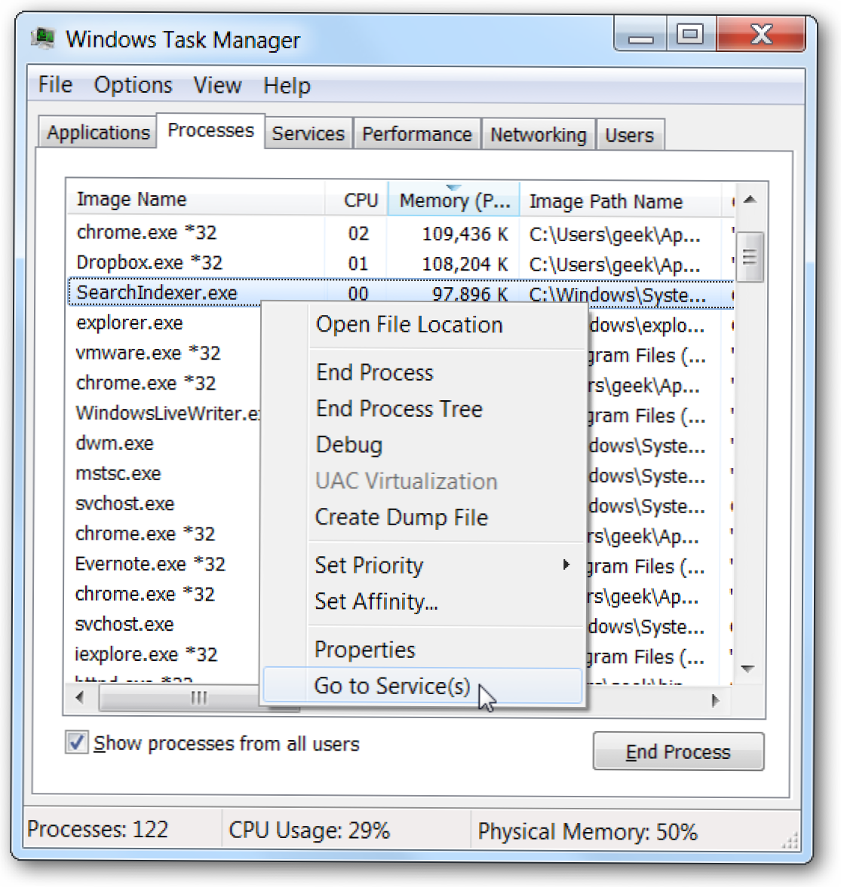This screenshot has width=841, height=887.
Task: Select the Evernote.exe *32 process
Action: (x=150, y=564)
